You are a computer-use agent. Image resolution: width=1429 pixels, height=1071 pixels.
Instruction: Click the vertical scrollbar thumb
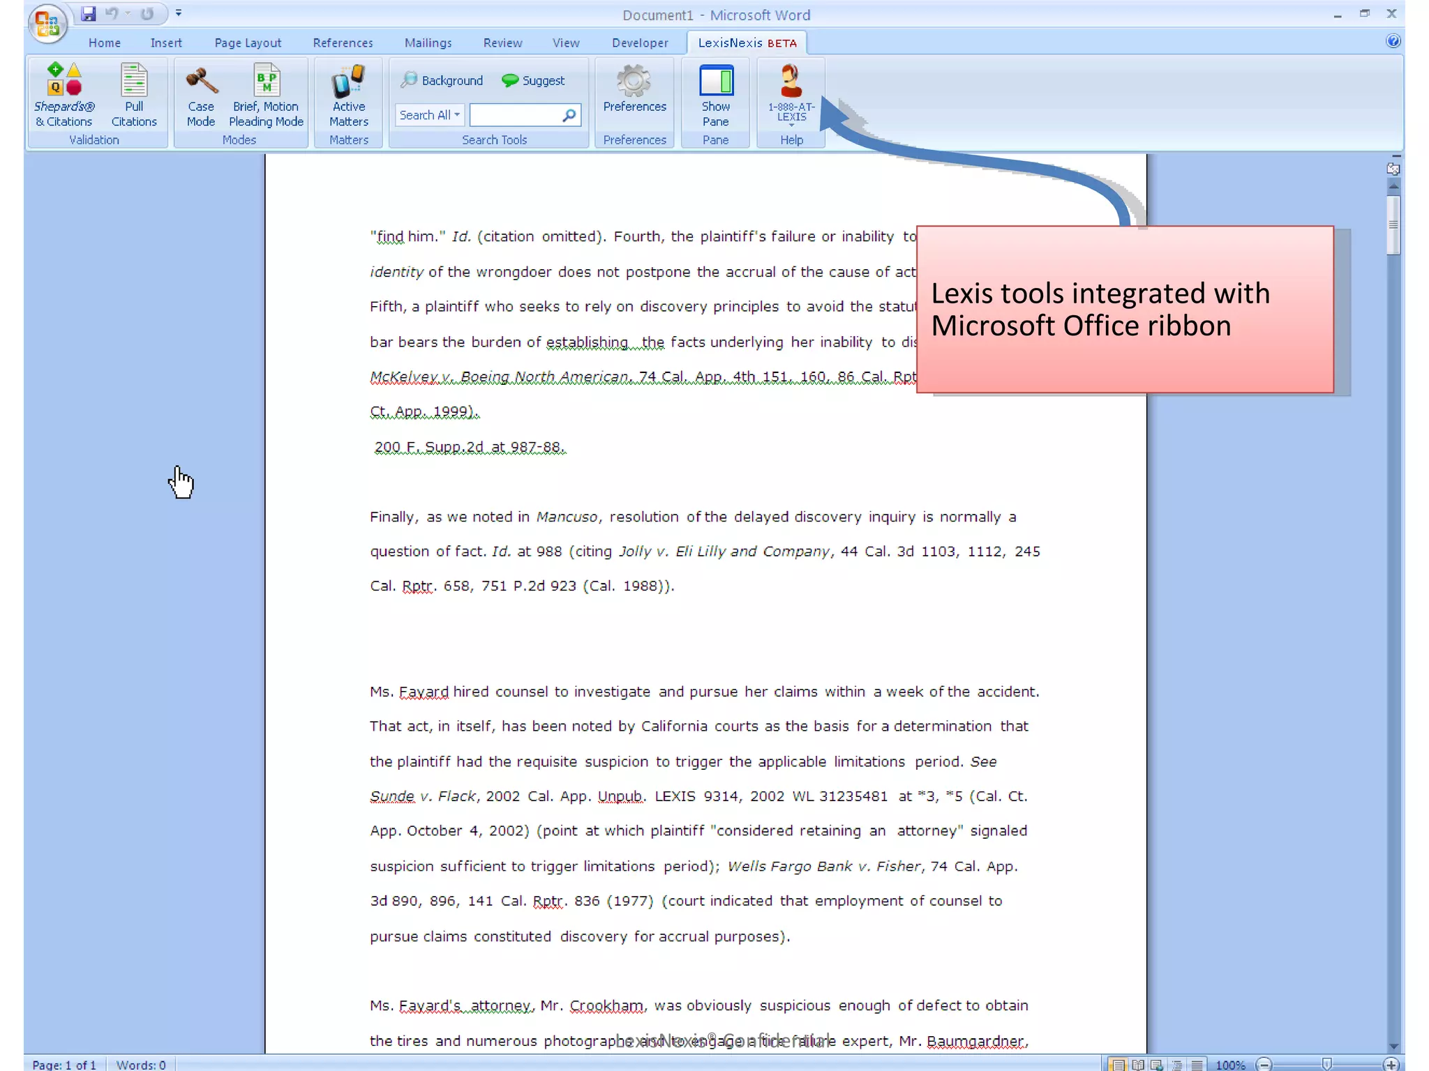tap(1393, 225)
